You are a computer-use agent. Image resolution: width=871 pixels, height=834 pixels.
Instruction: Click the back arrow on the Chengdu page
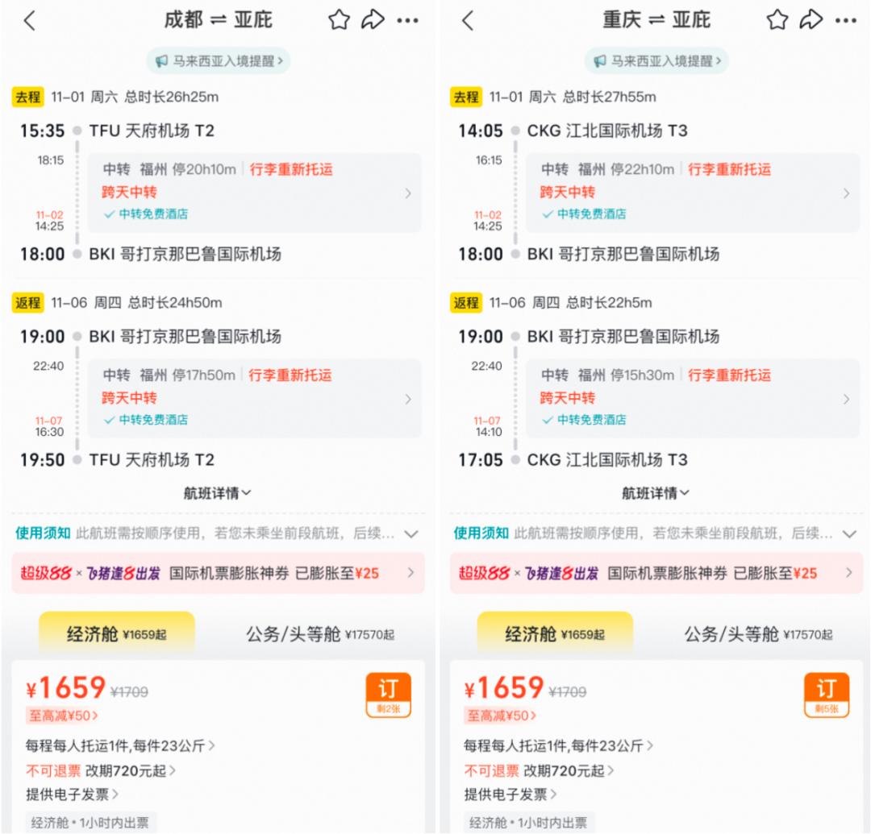[x=29, y=20]
